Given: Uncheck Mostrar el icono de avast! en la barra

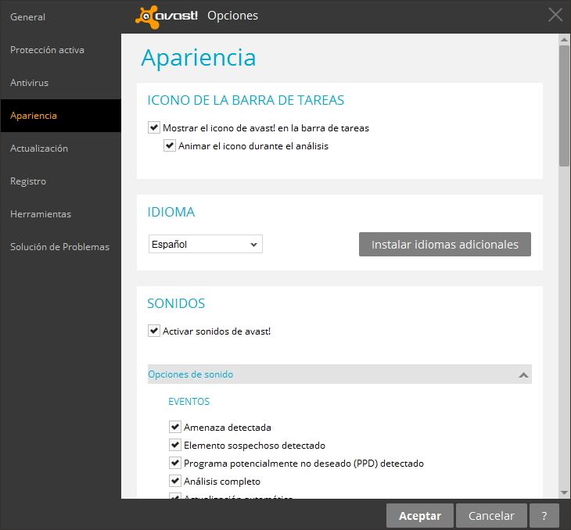Looking at the screenshot, I should coord(154,127).
